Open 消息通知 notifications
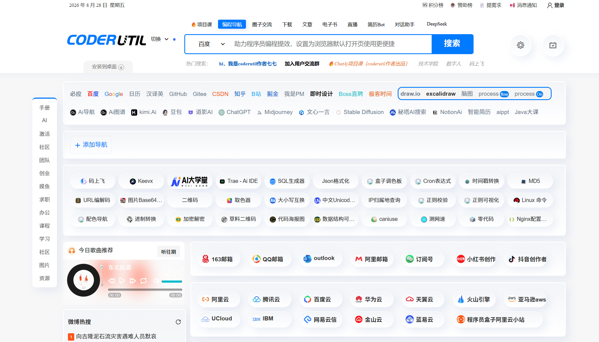Viewport: 599px width, 342px height. (523, 5)
